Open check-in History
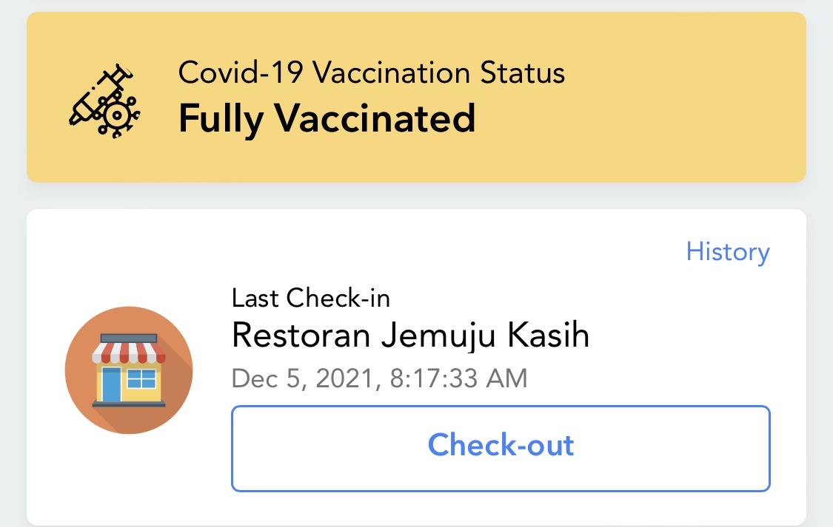 (727, 251)
